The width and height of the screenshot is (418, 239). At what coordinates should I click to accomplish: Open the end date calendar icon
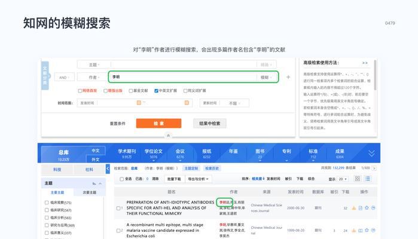click(x=187, y=103)
